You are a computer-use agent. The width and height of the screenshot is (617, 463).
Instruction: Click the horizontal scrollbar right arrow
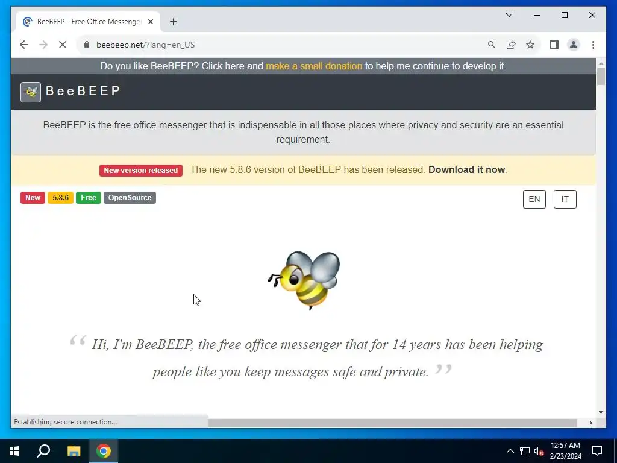point(590,423)
